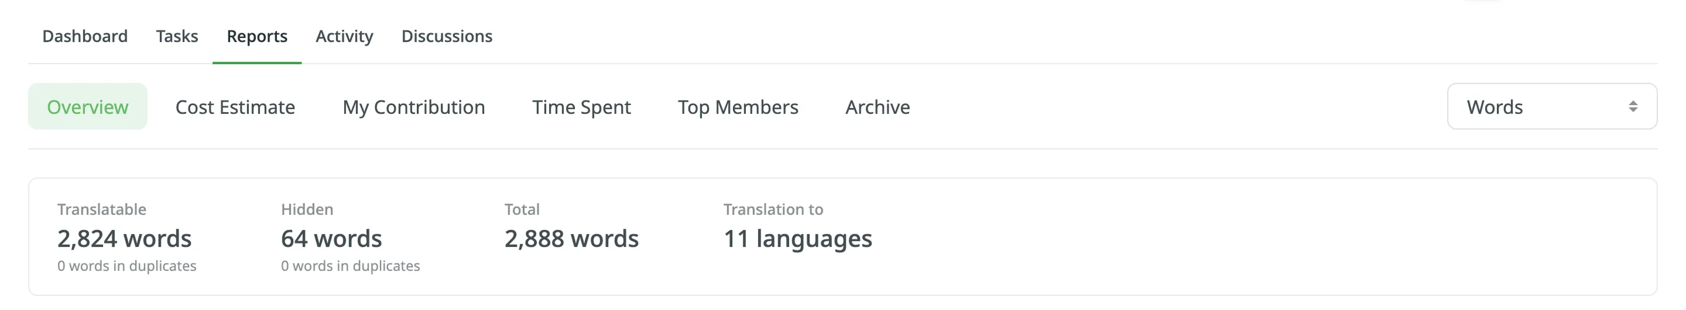Viewport: 1686px width, 310px height.
Task: Open the Top Members report
Action: click(x=738, y=107)
